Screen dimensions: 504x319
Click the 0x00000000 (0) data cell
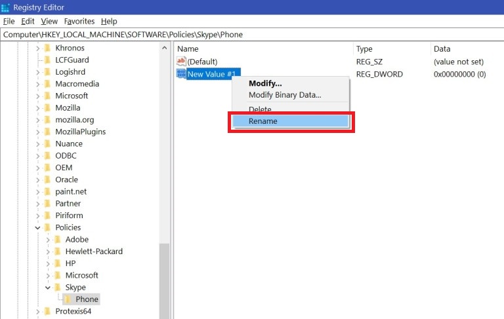tap(459, 74)
